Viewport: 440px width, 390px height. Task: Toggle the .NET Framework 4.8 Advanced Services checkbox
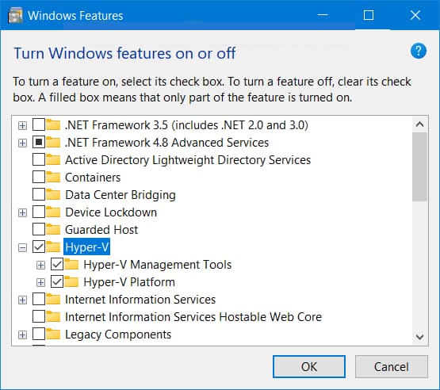[x=39, y=143]
